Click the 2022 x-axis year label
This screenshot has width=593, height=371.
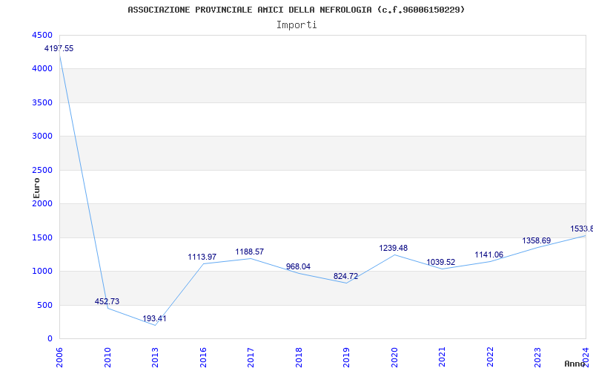[490, 358]
